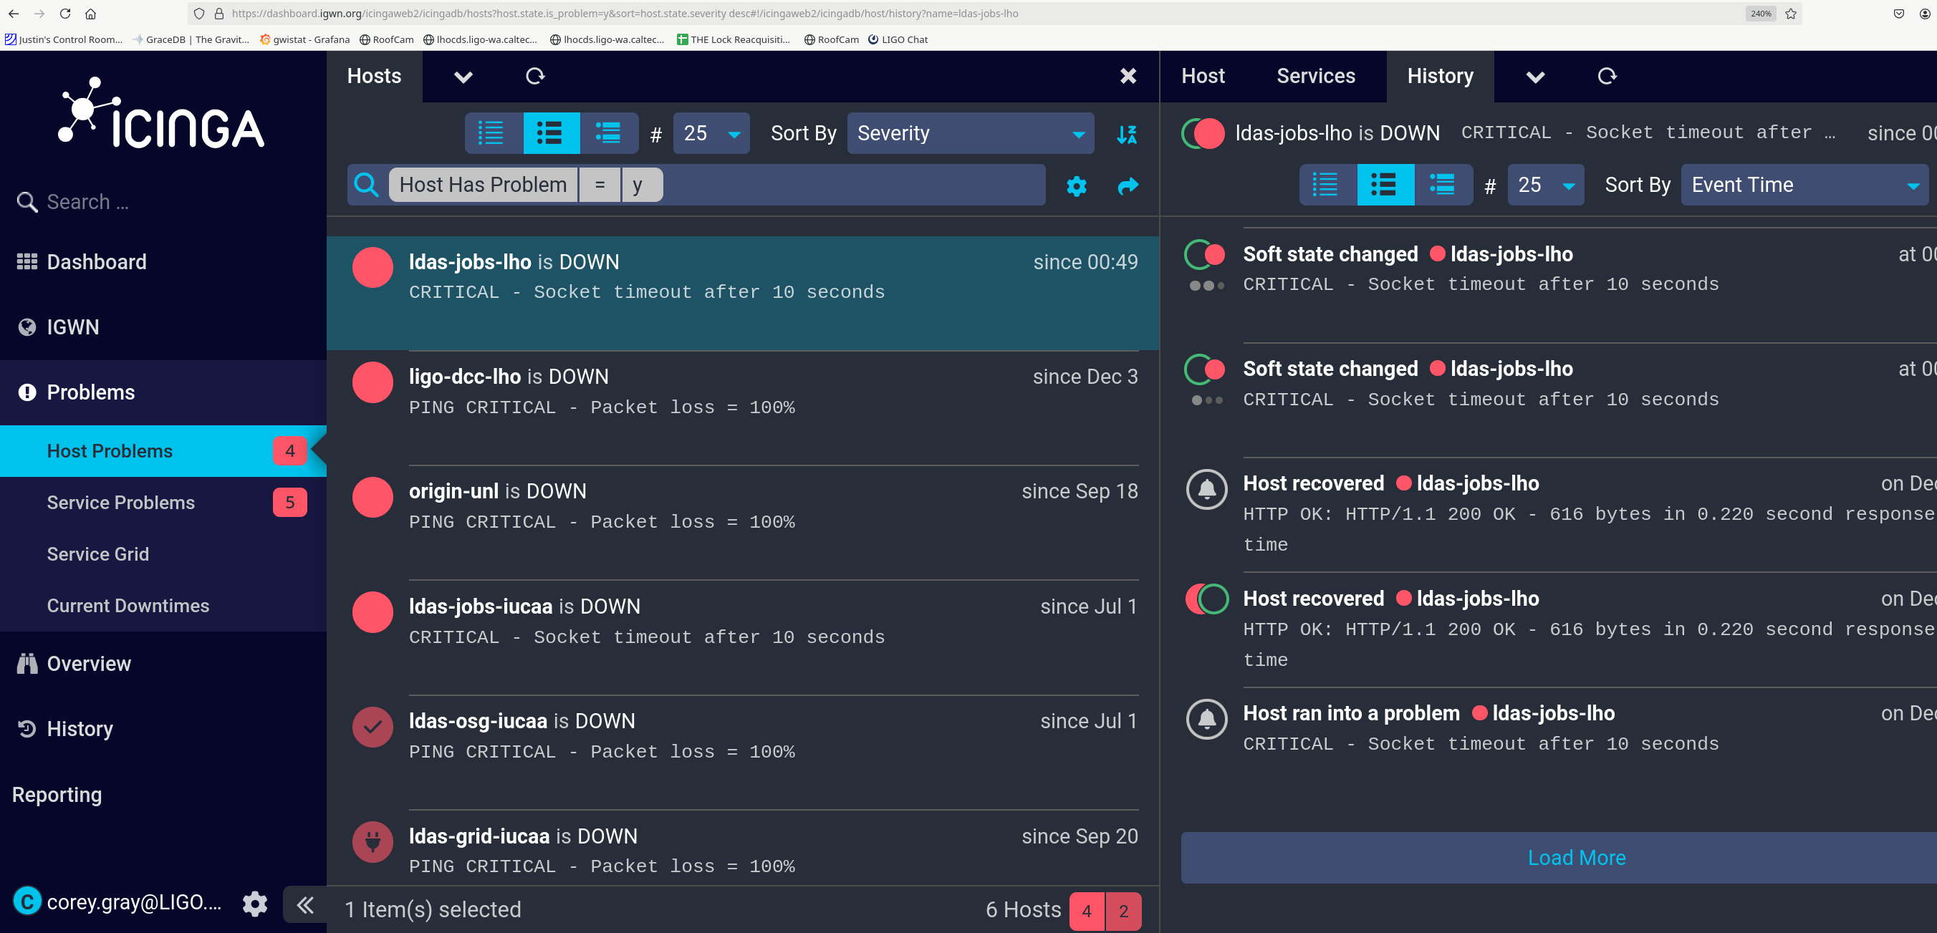This screenshot has width=1937, height=933.
Task: Click state change icon on second Host recovered event
Action: click(x=1207, y=599)
